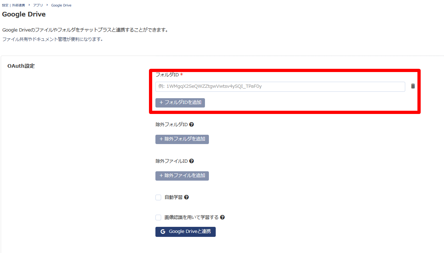This screenshot has width=444, height=253.
Task: Click the + 除外ファイルを追加 button
Action: (x=182, y=176)
